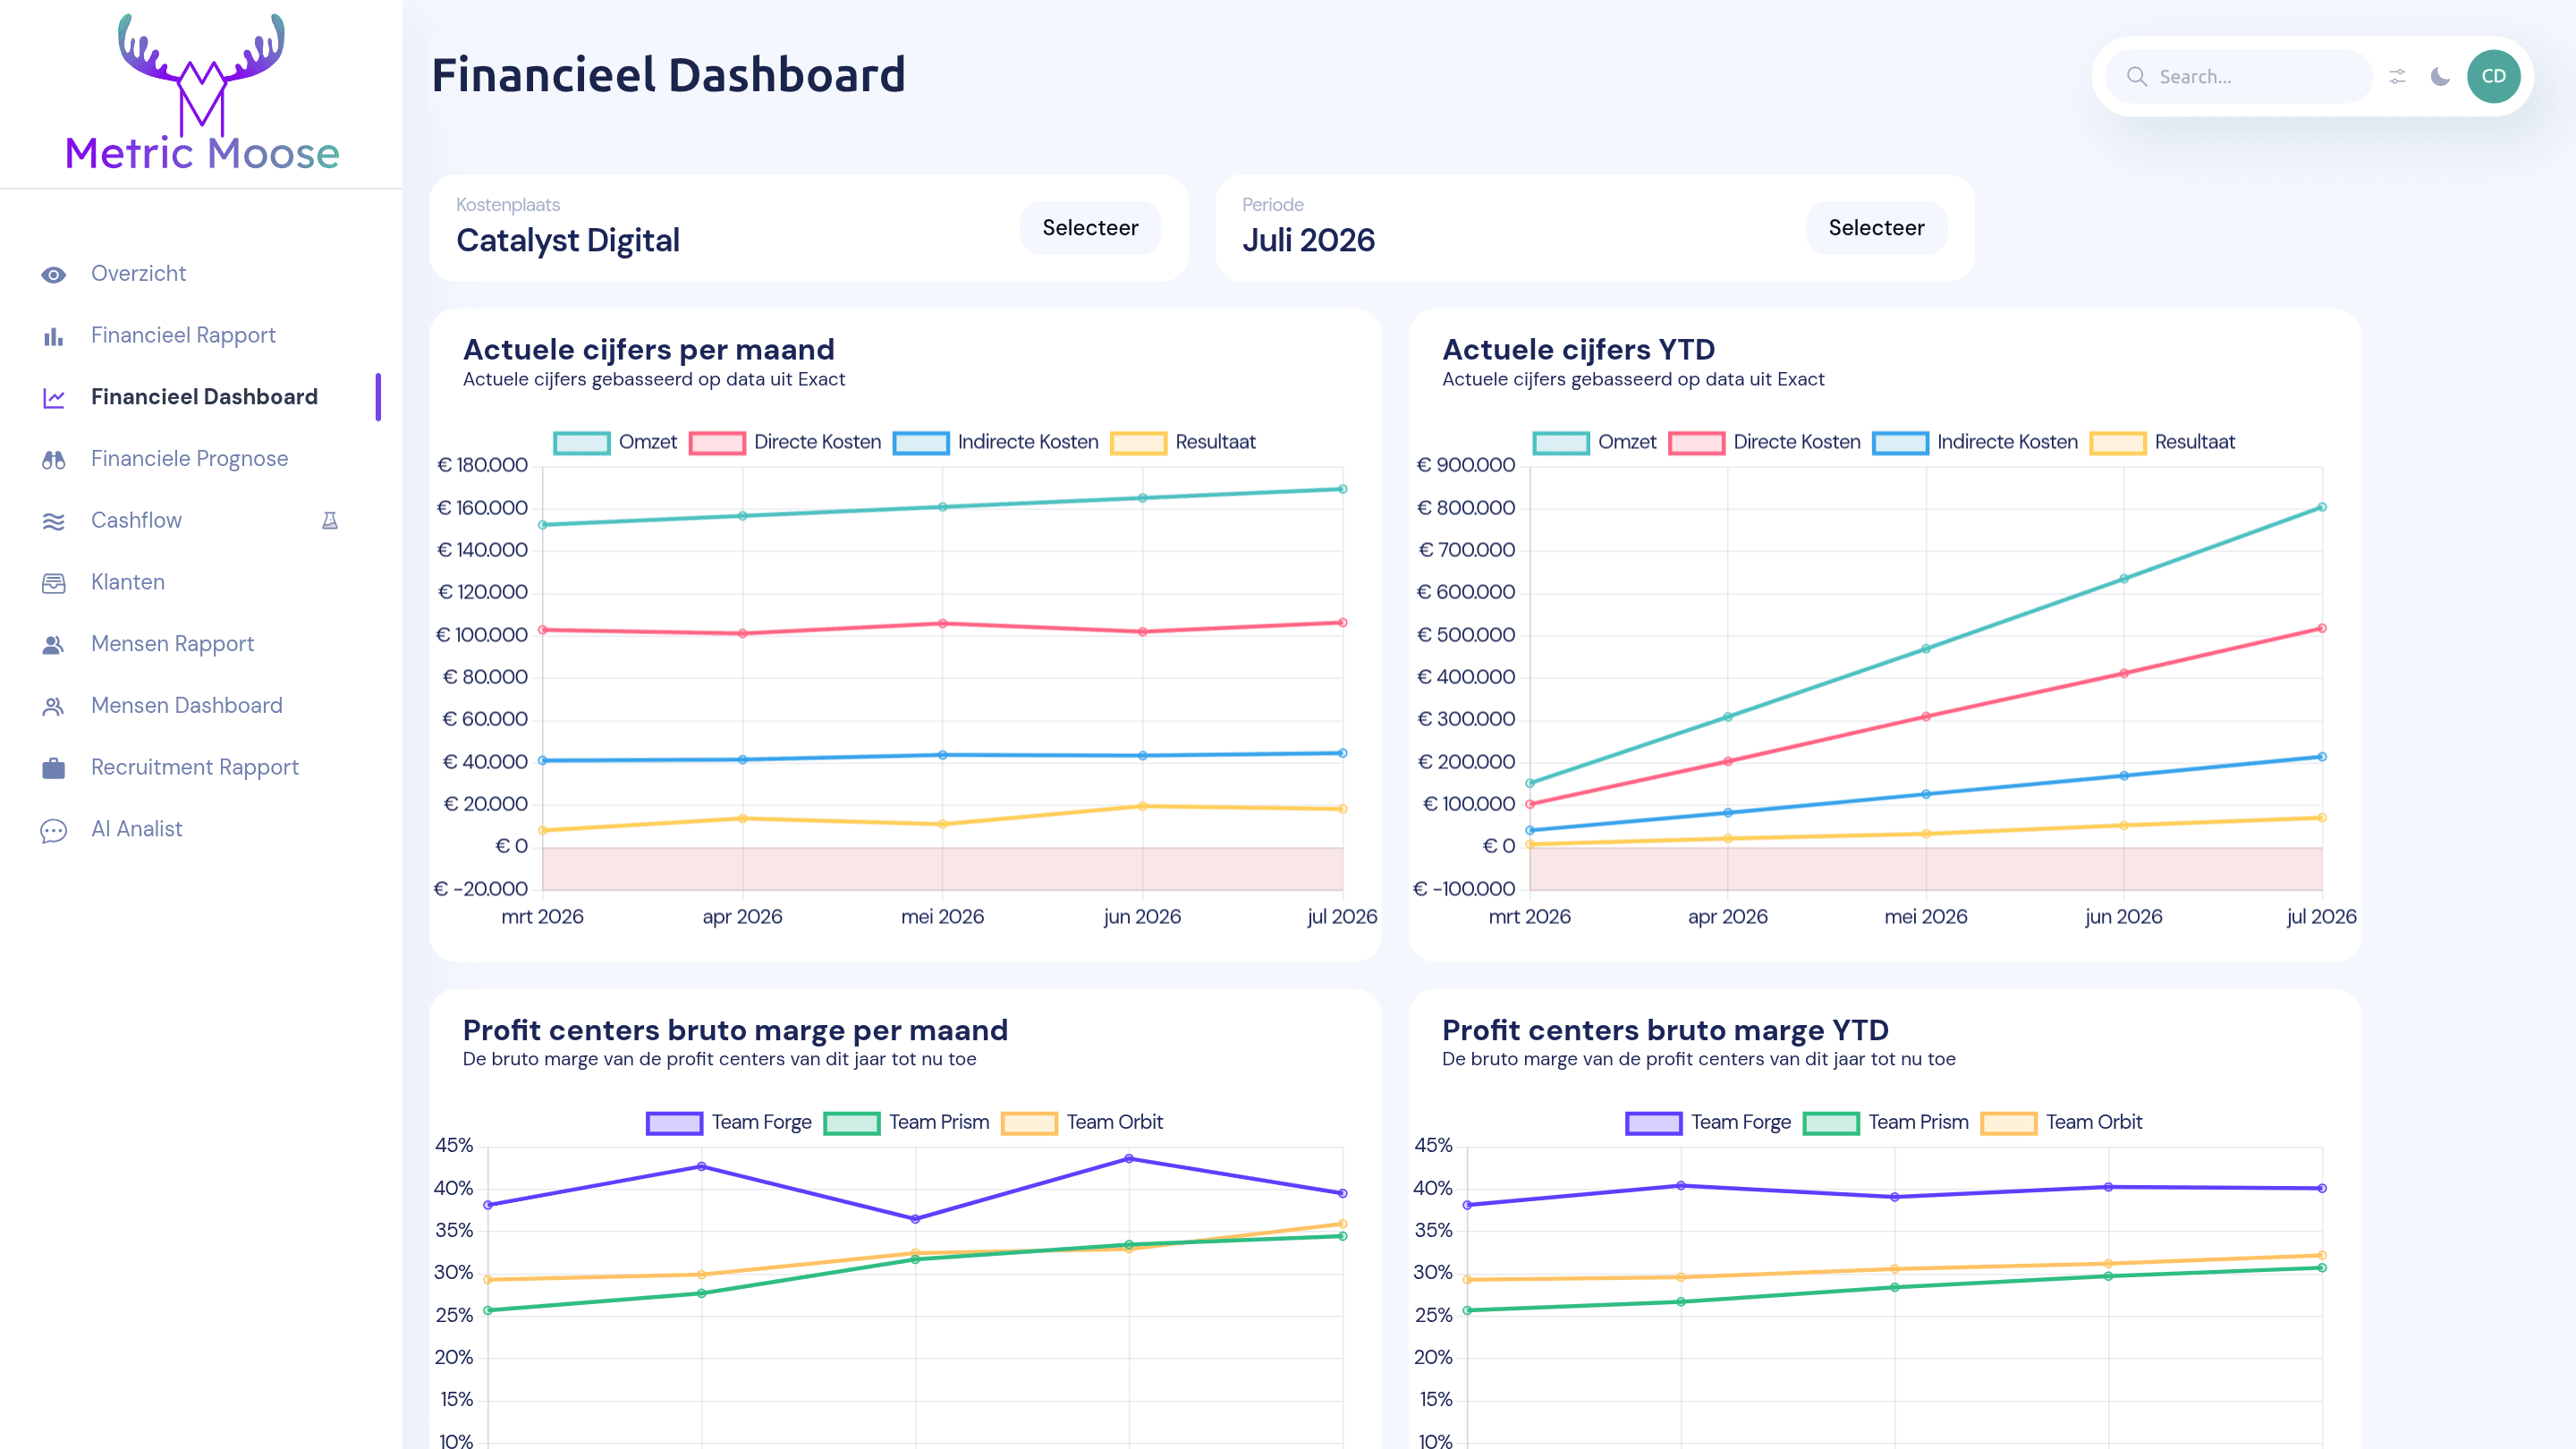The height and width of the screenshot is (1449, 2576).
Task: Toggle Indirecte Kosten legend in YTD chart
Action: click(x=1975, y=442)
